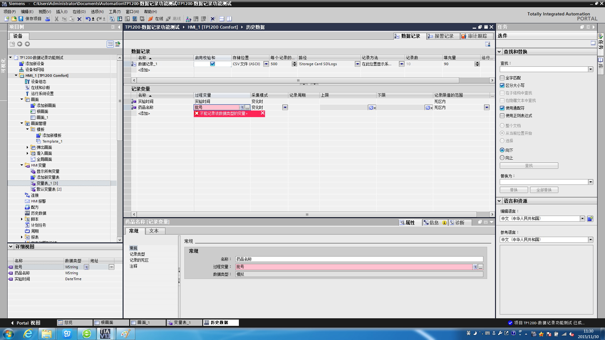
Task: Click the 查找 search input field
Action: pos(544,69)
